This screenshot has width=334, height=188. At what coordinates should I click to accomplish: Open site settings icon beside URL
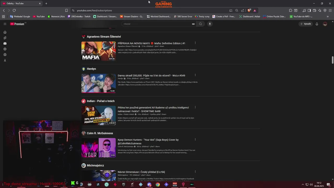[x=73, y=10]
